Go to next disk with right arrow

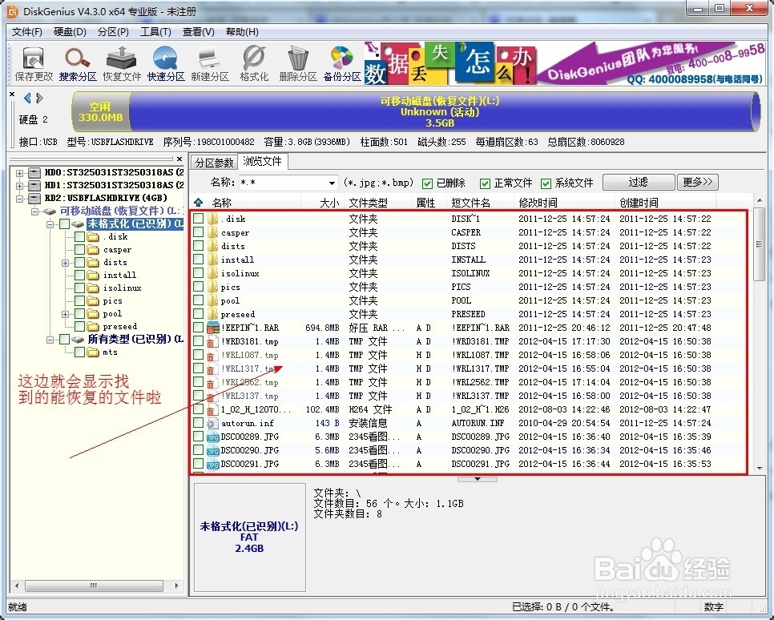tap(39, 99)
